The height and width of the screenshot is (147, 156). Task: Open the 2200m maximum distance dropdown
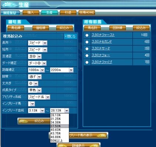(x=62, y=70)
